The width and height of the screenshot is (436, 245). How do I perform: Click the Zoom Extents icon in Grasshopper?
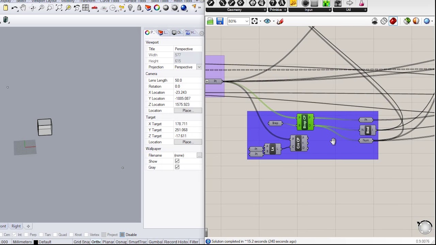click(254, 21)
